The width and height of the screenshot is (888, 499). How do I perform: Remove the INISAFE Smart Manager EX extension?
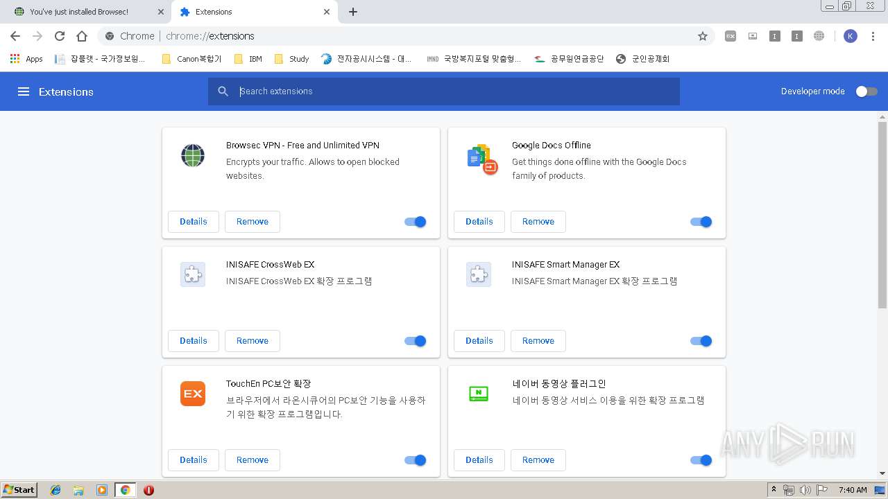(x=538, y=341)
